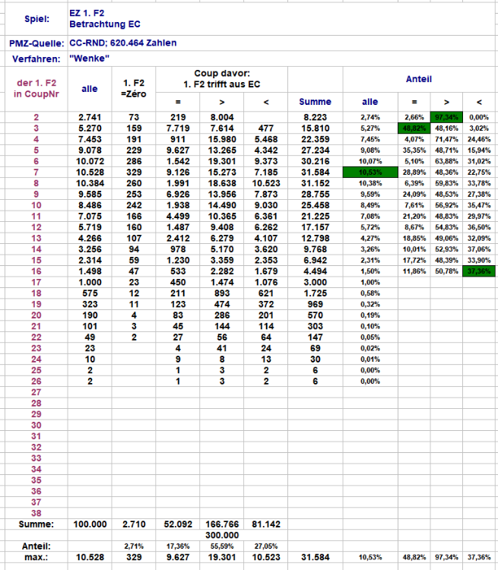498x570 pixels.
Task: Select the '27.234' sum cell
Action: (315, 150)
